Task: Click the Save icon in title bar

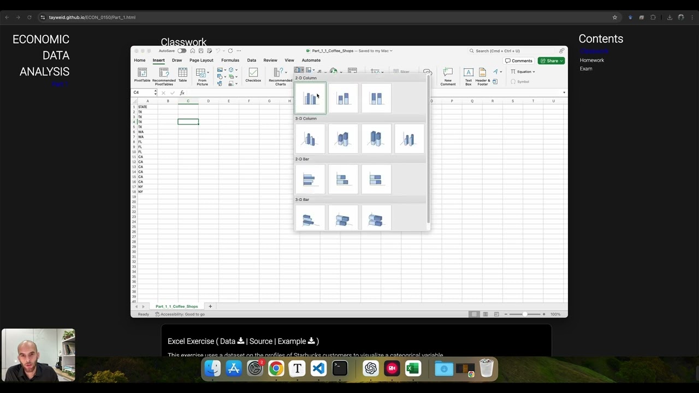Action: click(x=201, y=51)
